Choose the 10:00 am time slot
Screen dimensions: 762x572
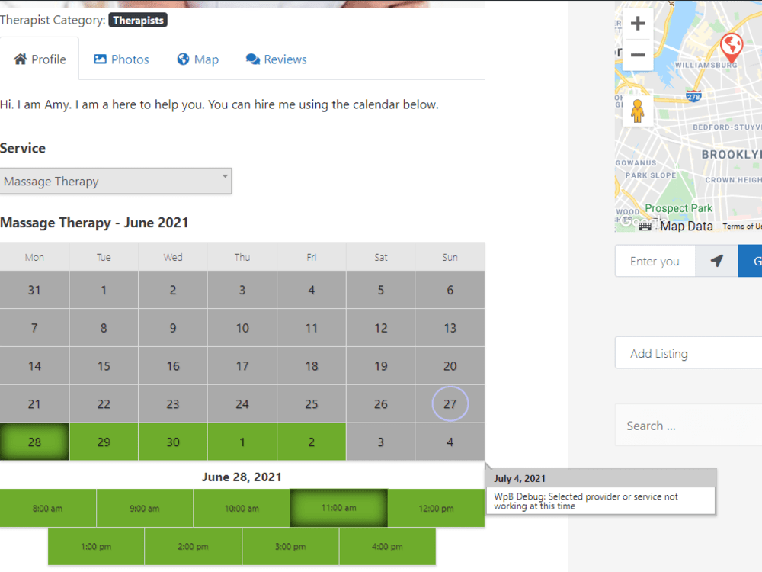point(242,508)
